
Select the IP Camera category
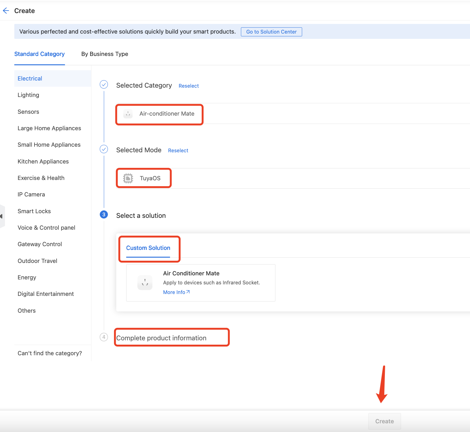(x=53, y=195)
